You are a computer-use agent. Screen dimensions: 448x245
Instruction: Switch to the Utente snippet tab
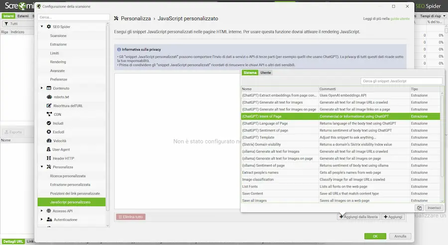click(x=265, y=73)
